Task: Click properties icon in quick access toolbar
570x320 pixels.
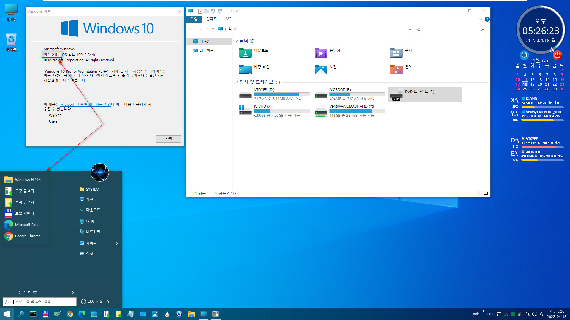Action: point(200,11)
